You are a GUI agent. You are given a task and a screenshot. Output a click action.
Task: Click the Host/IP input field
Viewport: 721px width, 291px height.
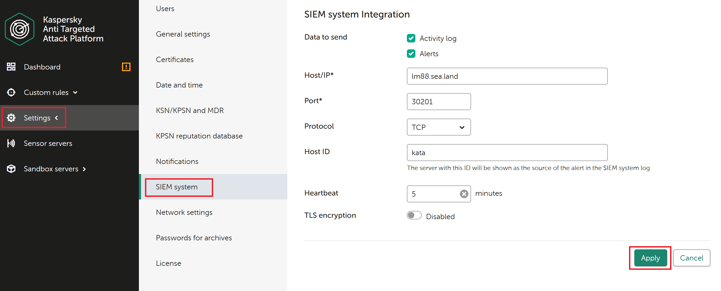point(507,76)
